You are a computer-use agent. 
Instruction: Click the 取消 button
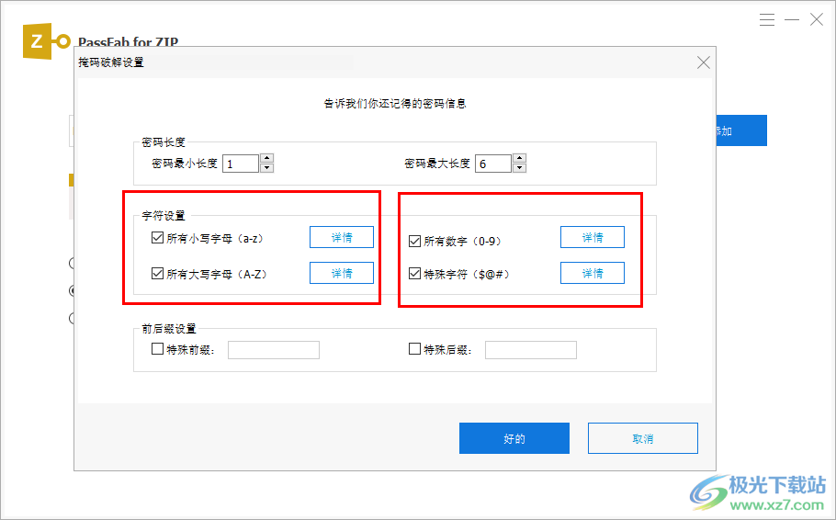(x=642, y=438)
